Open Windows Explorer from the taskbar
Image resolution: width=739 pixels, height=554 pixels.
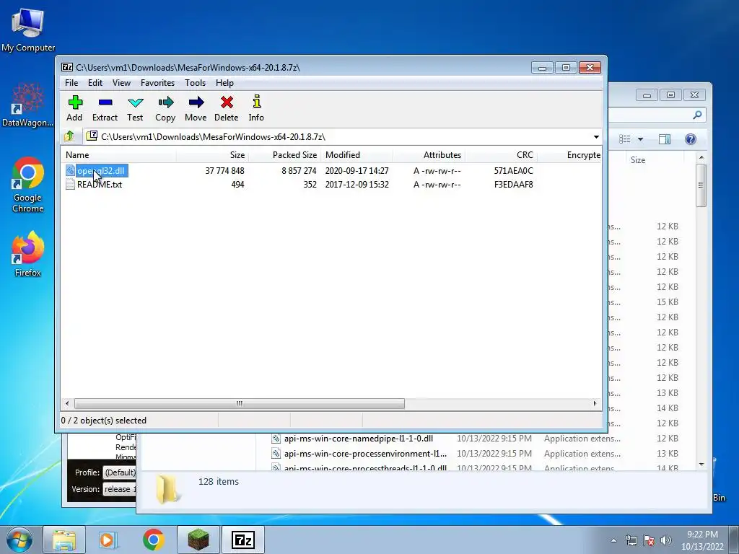[64, 540]
